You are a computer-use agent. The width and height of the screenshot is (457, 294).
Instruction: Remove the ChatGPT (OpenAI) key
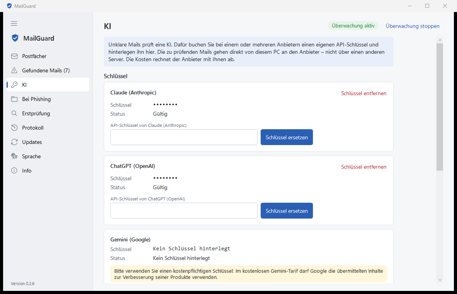(364, 167)
